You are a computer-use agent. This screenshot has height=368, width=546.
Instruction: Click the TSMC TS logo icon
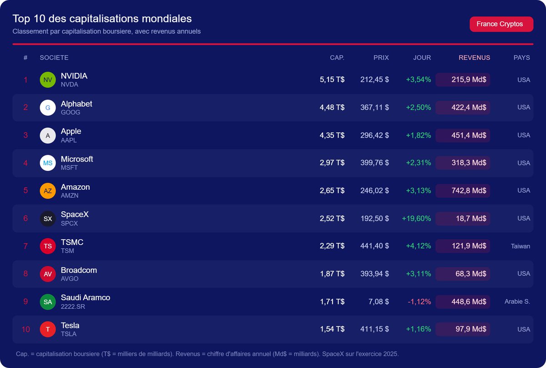48,246
